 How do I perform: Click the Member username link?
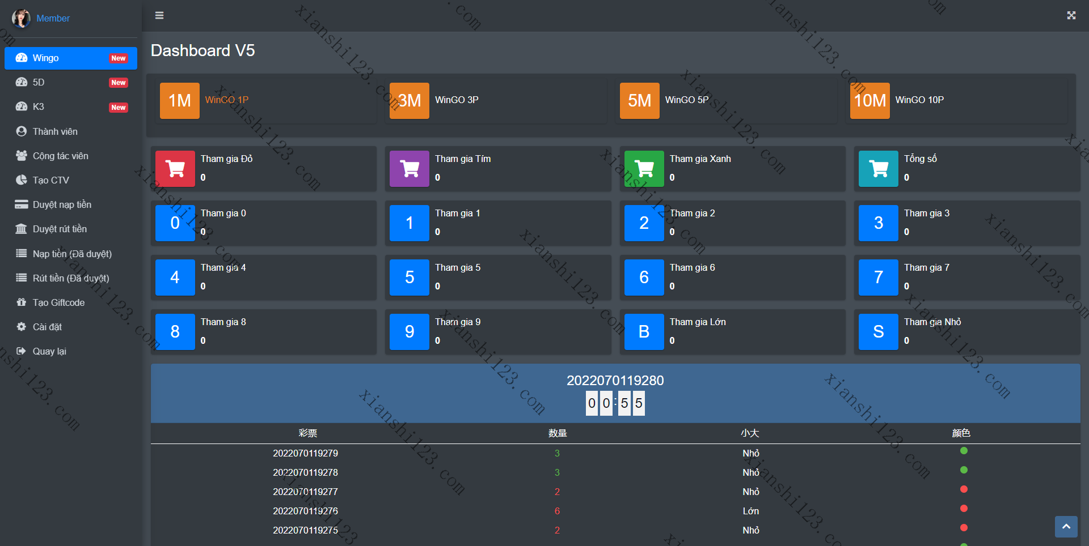[x=53, y=18]
